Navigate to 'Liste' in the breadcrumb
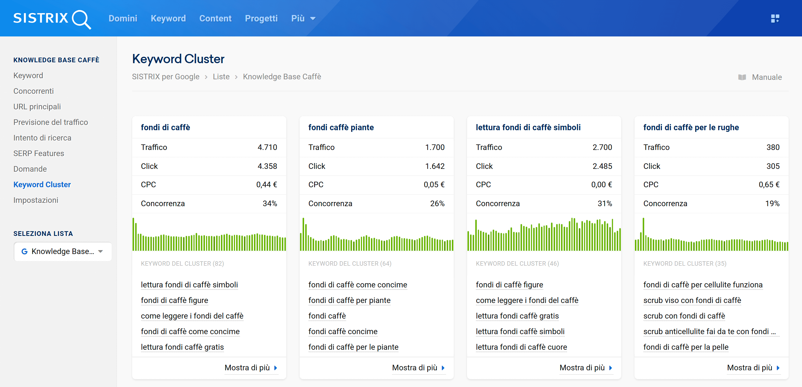Image resolution: width=802 pixels, height=387 pixels. click(221, 77)
